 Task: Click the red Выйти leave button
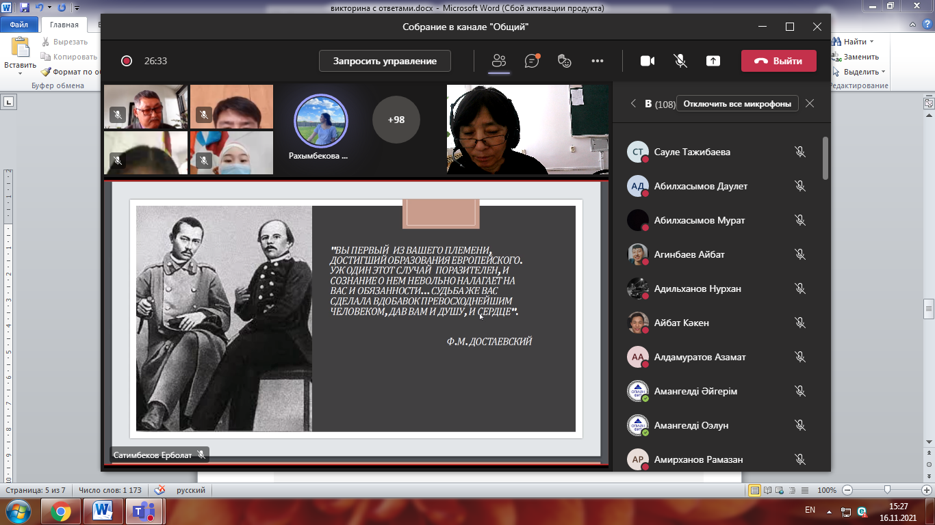(779, 61)
